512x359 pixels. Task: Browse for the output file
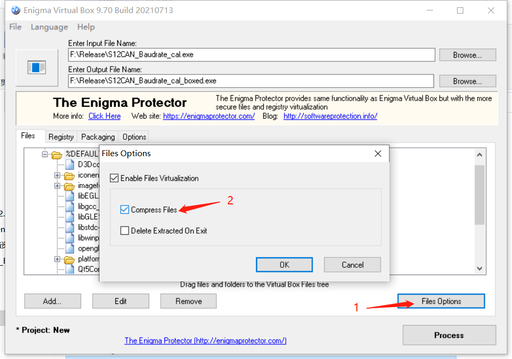[468, 81]
